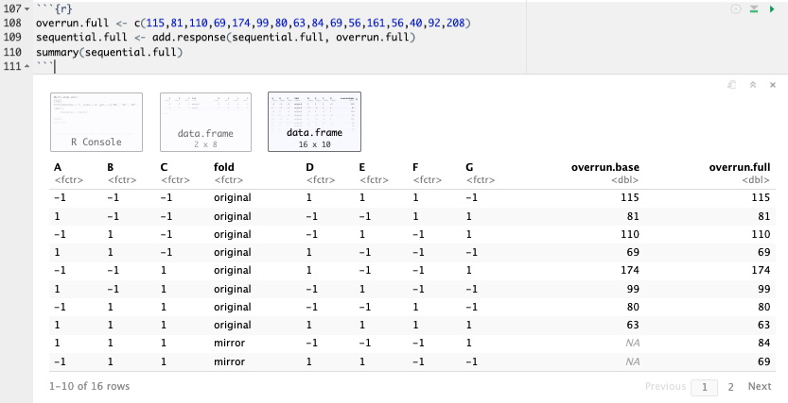The width and height of the screenshot is (788, 403).
Task: Open page 2 of table
Action: pos(730,386)
